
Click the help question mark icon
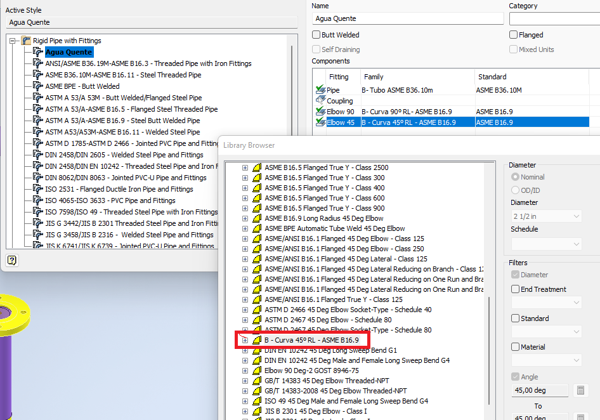(12, 260)
